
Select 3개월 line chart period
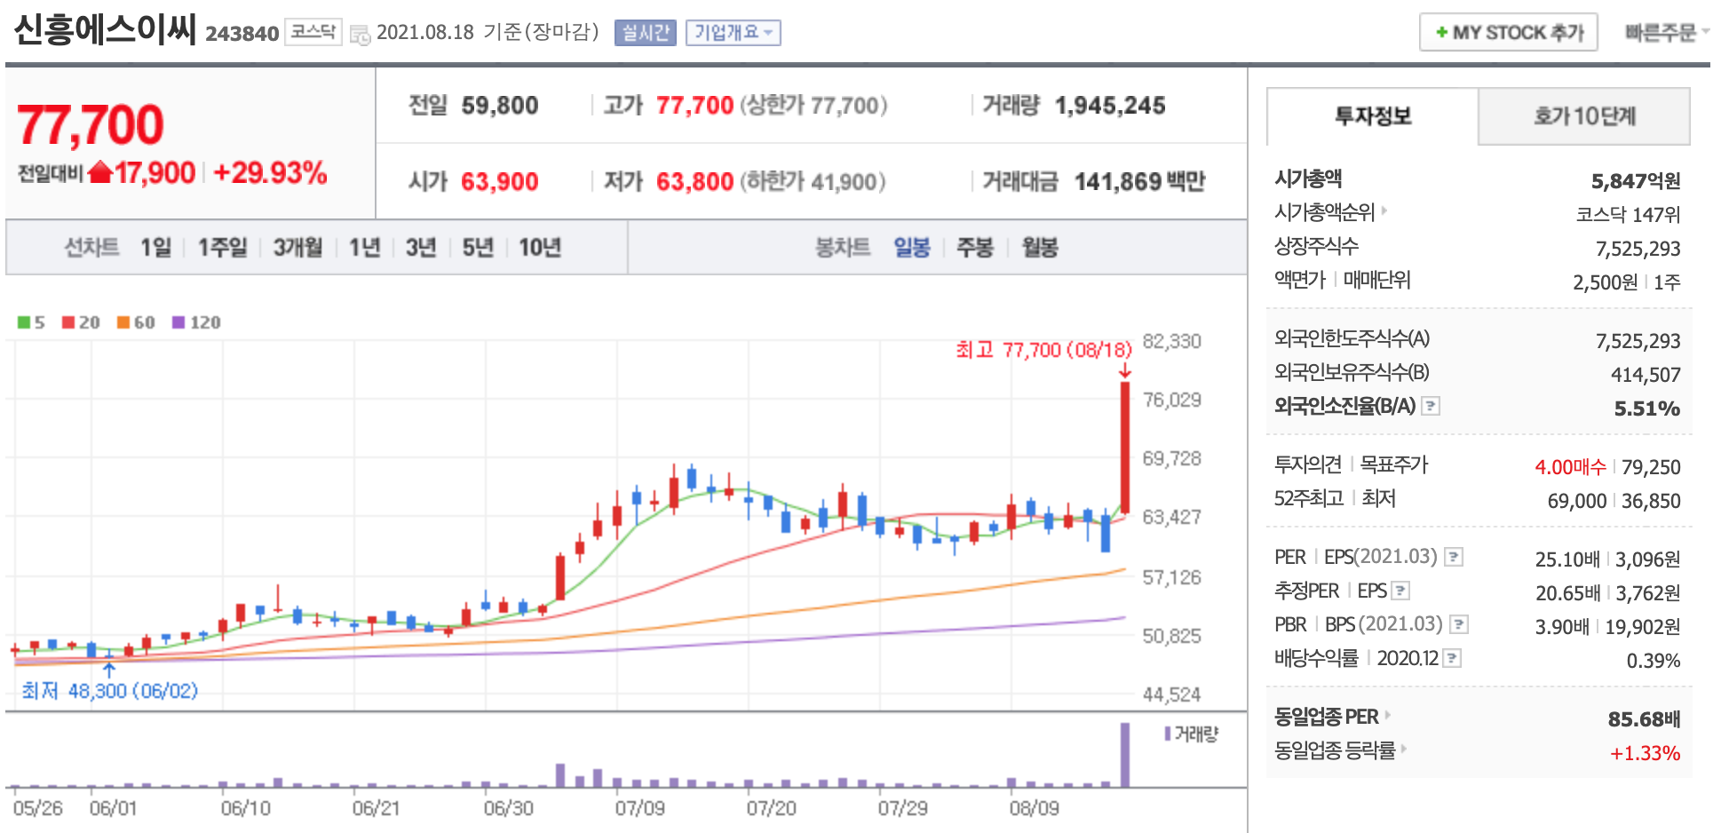click(x=297, y=247)
